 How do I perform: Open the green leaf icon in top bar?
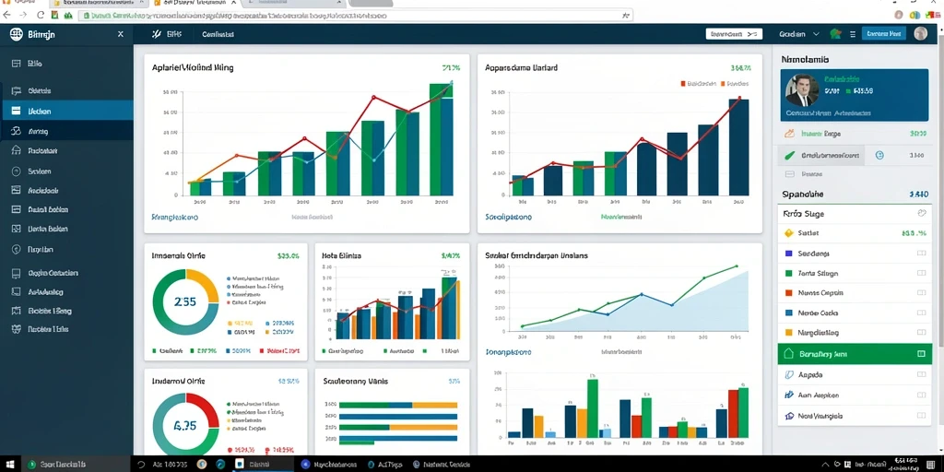[x=835, y=34]
